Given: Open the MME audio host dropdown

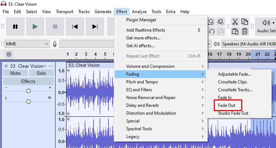Looking at the screenshot, I should click(27, 44).
